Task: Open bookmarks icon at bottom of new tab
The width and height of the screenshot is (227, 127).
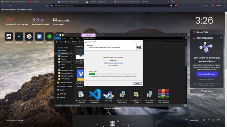Action: 209,120
